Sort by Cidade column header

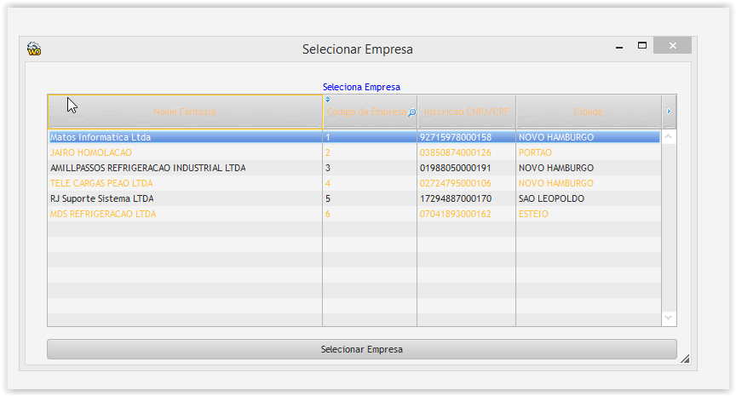pos(588,112)
